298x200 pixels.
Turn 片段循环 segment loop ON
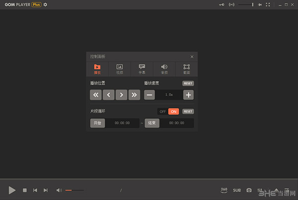(x=173, y=111)
